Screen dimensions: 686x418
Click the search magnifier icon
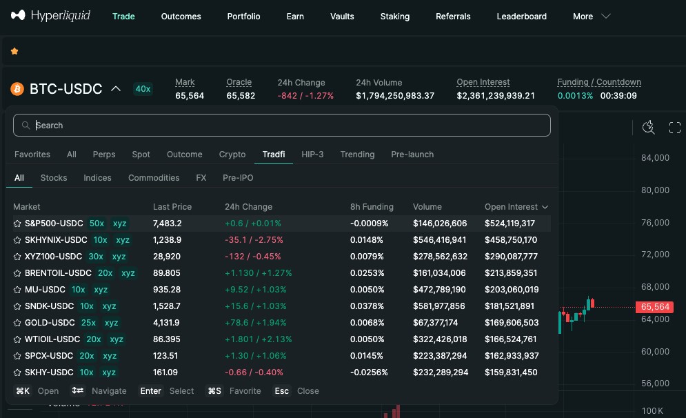[x=26, y=125]
